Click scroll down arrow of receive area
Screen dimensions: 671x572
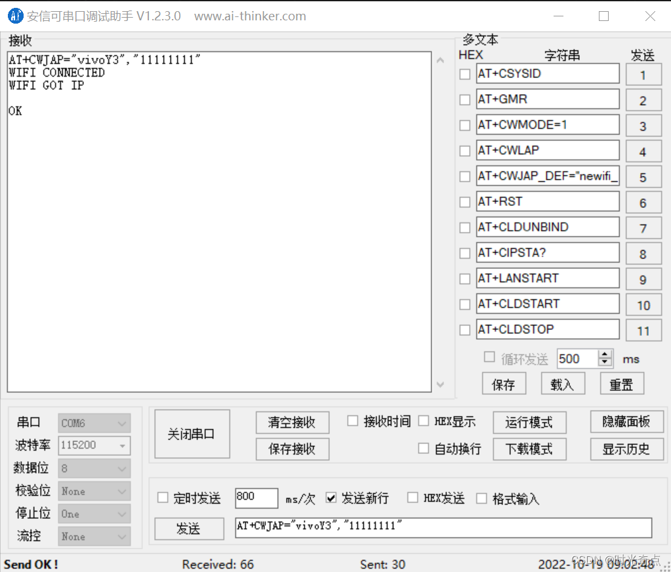click(440, 384)
